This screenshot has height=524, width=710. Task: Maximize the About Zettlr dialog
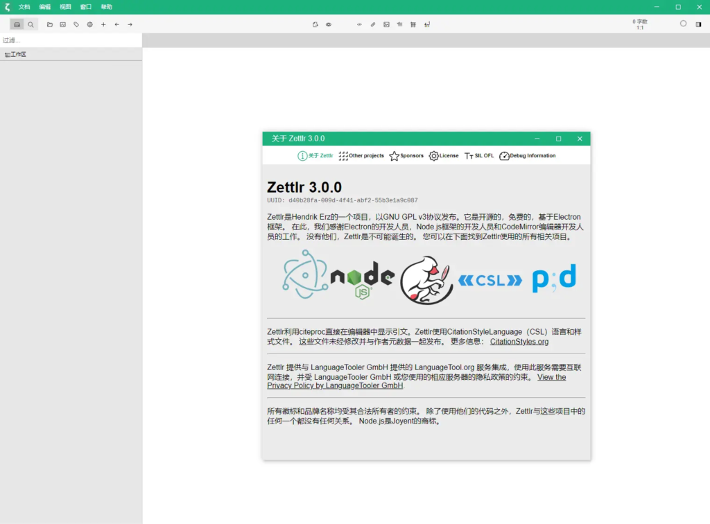pyautogui.click(x=558, y=139)
